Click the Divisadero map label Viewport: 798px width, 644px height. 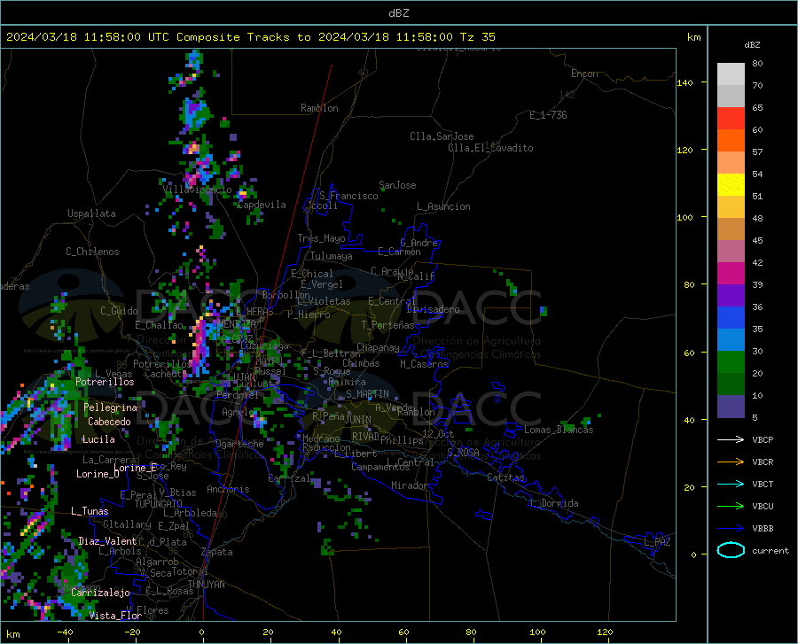pyautogui.click(x=433, y=309)
